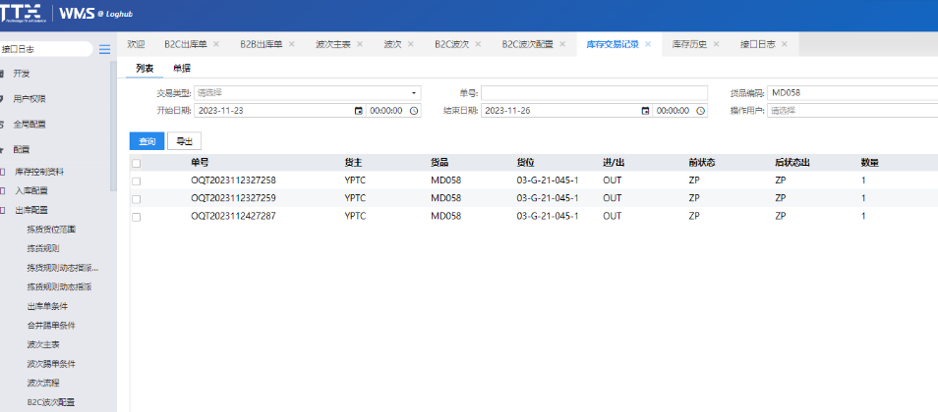938x412 pixels.
Task: Toggle the select-all checkbox in table header
Action: pyautogui.click(x=137, y=163)
